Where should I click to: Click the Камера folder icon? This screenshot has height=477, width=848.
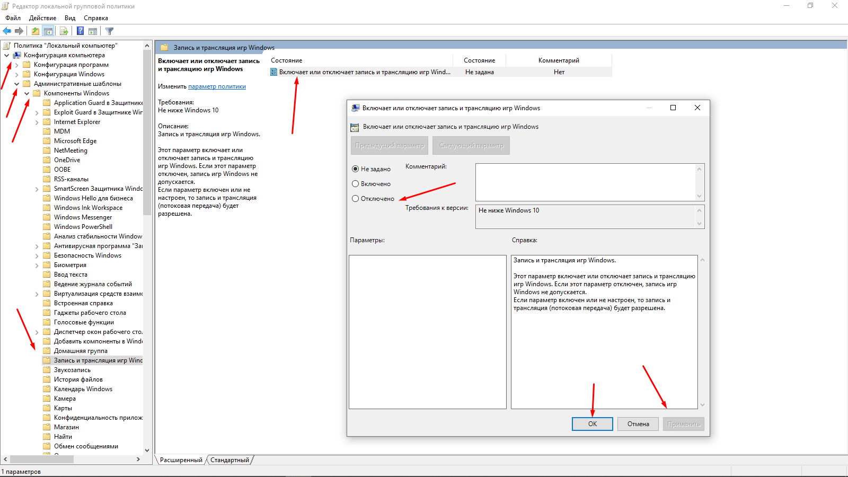point(47,399)
